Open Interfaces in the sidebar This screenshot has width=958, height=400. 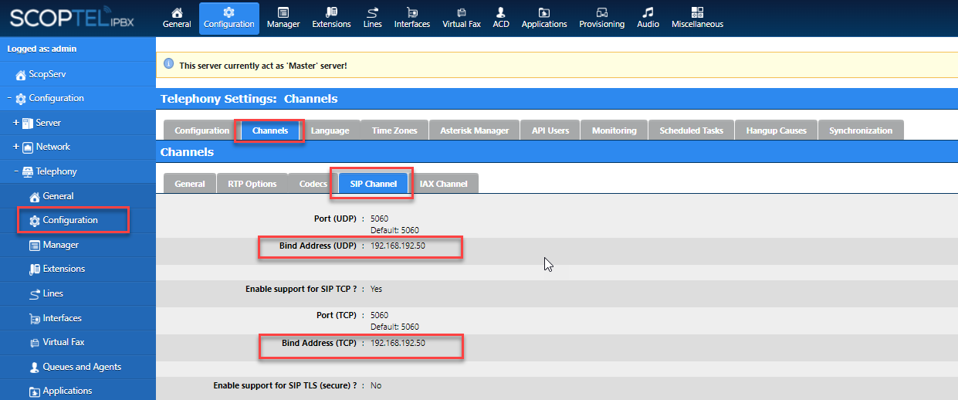(x=55, y=318)
